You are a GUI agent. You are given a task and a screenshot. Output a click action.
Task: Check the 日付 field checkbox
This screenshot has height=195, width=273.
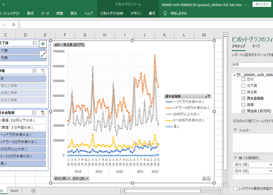pyautogui.click(x=243, y=79)
